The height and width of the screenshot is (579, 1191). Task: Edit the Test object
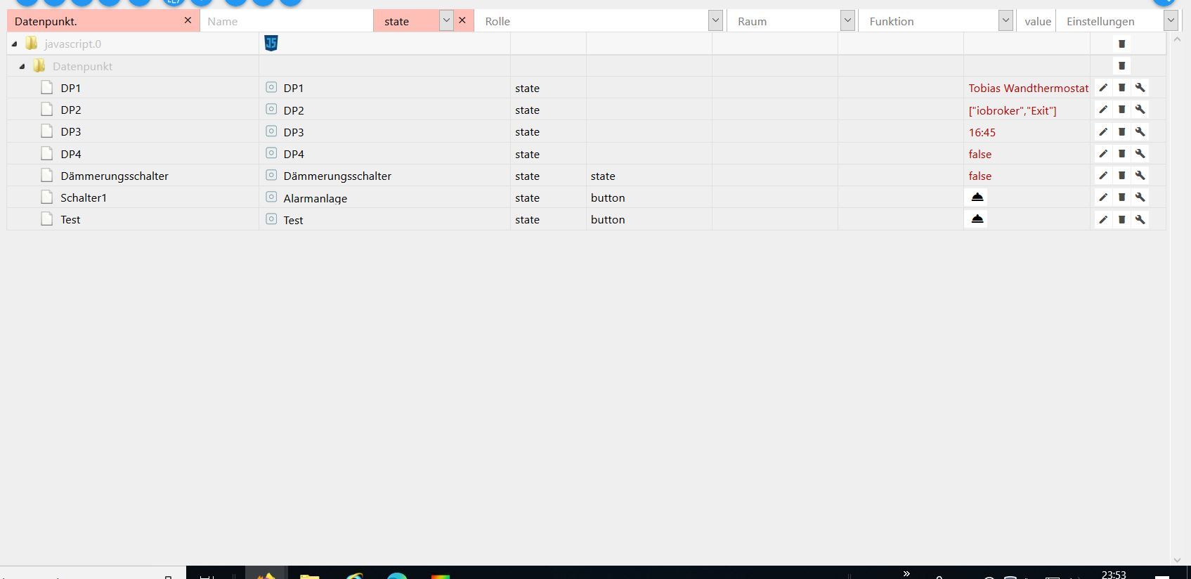tap(1103, 219)
